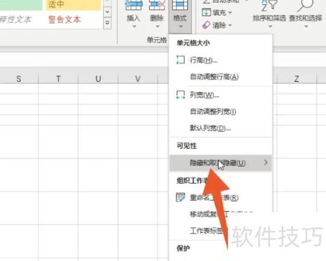Screen dimensions: 326x261
Task: Select column Z header
Action: coord(297,79)
